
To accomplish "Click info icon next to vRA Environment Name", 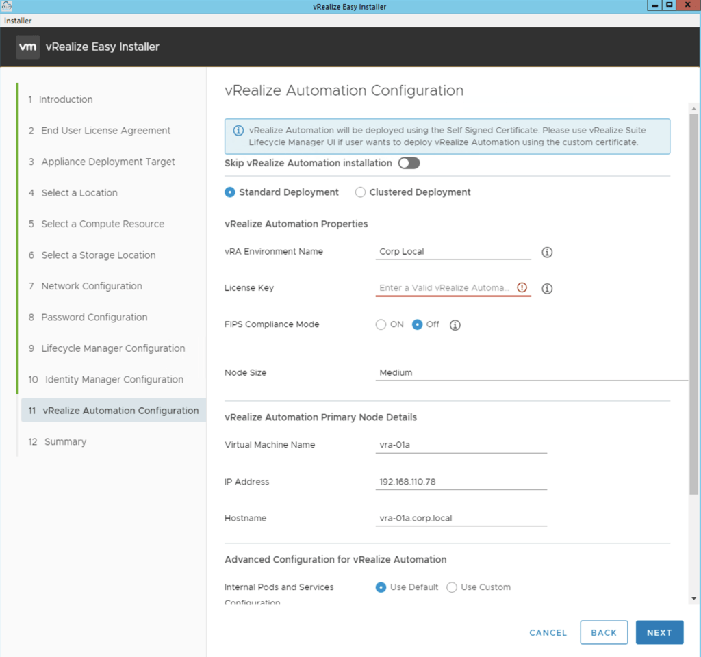I will coord(547,252).
